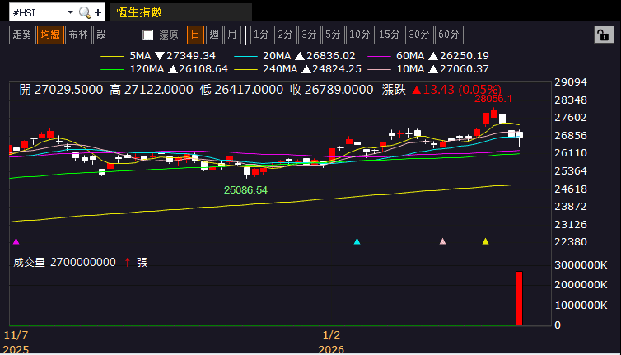
Task: Select the 月 monthly period
Action: click(232, 35)
